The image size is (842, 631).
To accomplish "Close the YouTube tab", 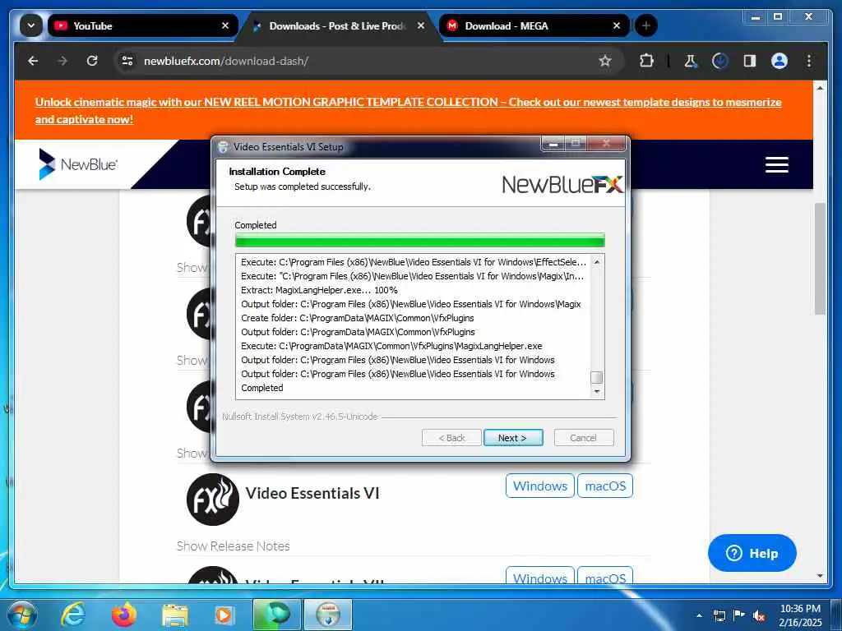I will (225, 25).
